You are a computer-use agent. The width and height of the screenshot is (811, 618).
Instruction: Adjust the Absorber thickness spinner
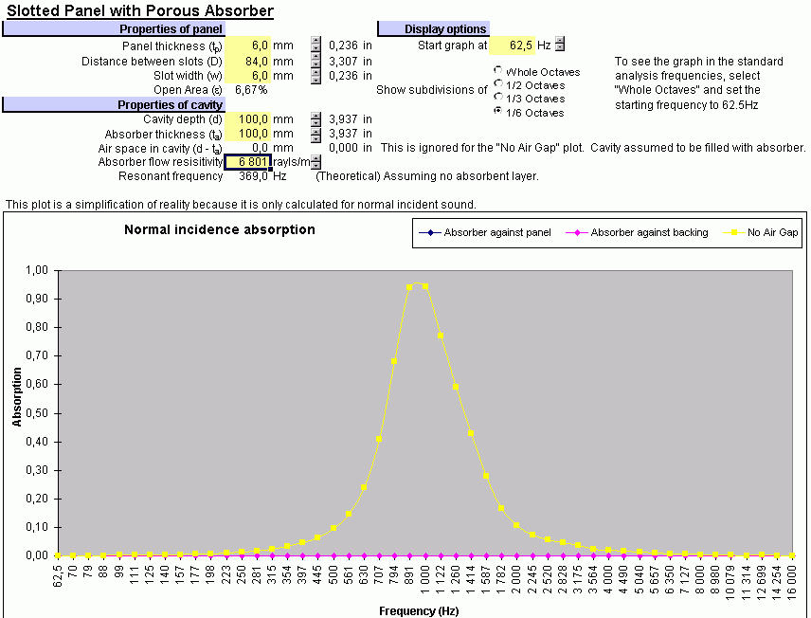[315, 134]
